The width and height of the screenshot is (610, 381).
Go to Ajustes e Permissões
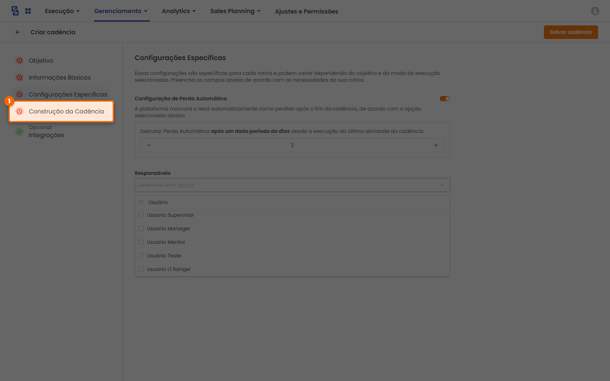[307, 11]
